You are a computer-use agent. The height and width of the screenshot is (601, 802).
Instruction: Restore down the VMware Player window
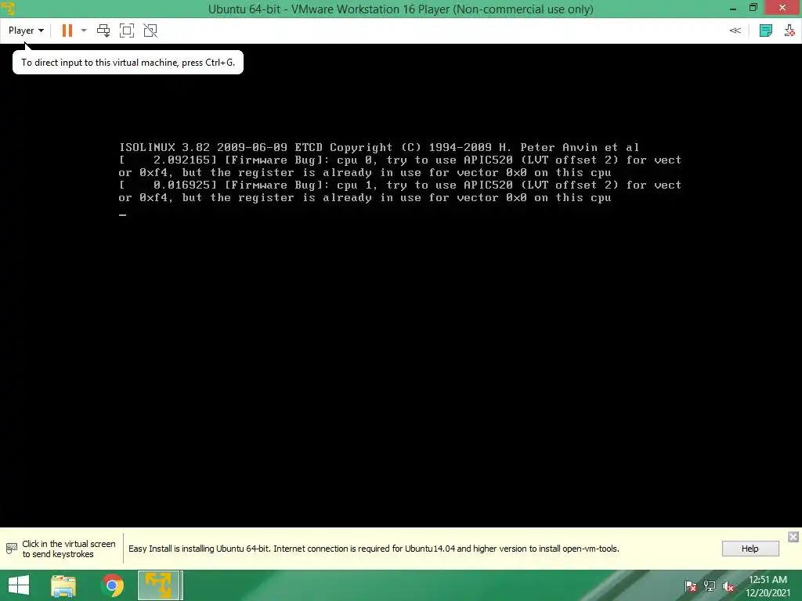[753, 8]
